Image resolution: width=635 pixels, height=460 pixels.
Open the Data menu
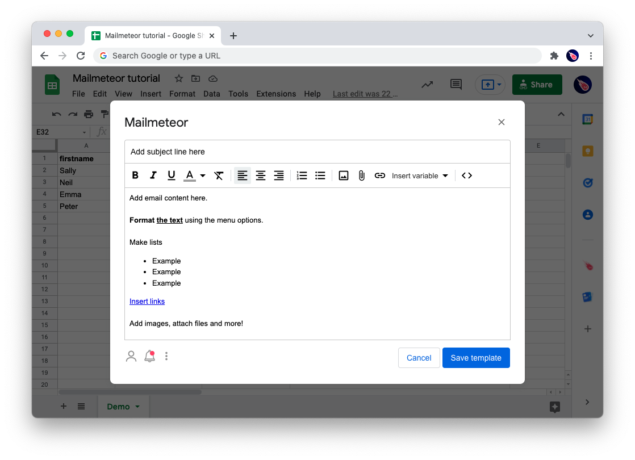[212, 94]
